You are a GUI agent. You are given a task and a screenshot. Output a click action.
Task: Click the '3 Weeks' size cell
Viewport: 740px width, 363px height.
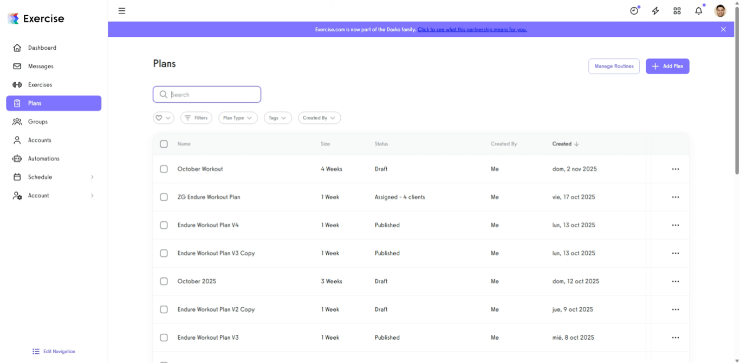click(332, 281)
